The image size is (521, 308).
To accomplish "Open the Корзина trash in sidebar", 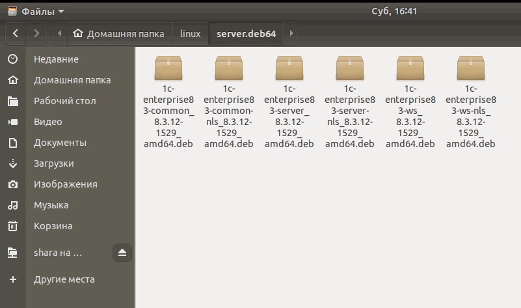I will (x=53, y=226).
